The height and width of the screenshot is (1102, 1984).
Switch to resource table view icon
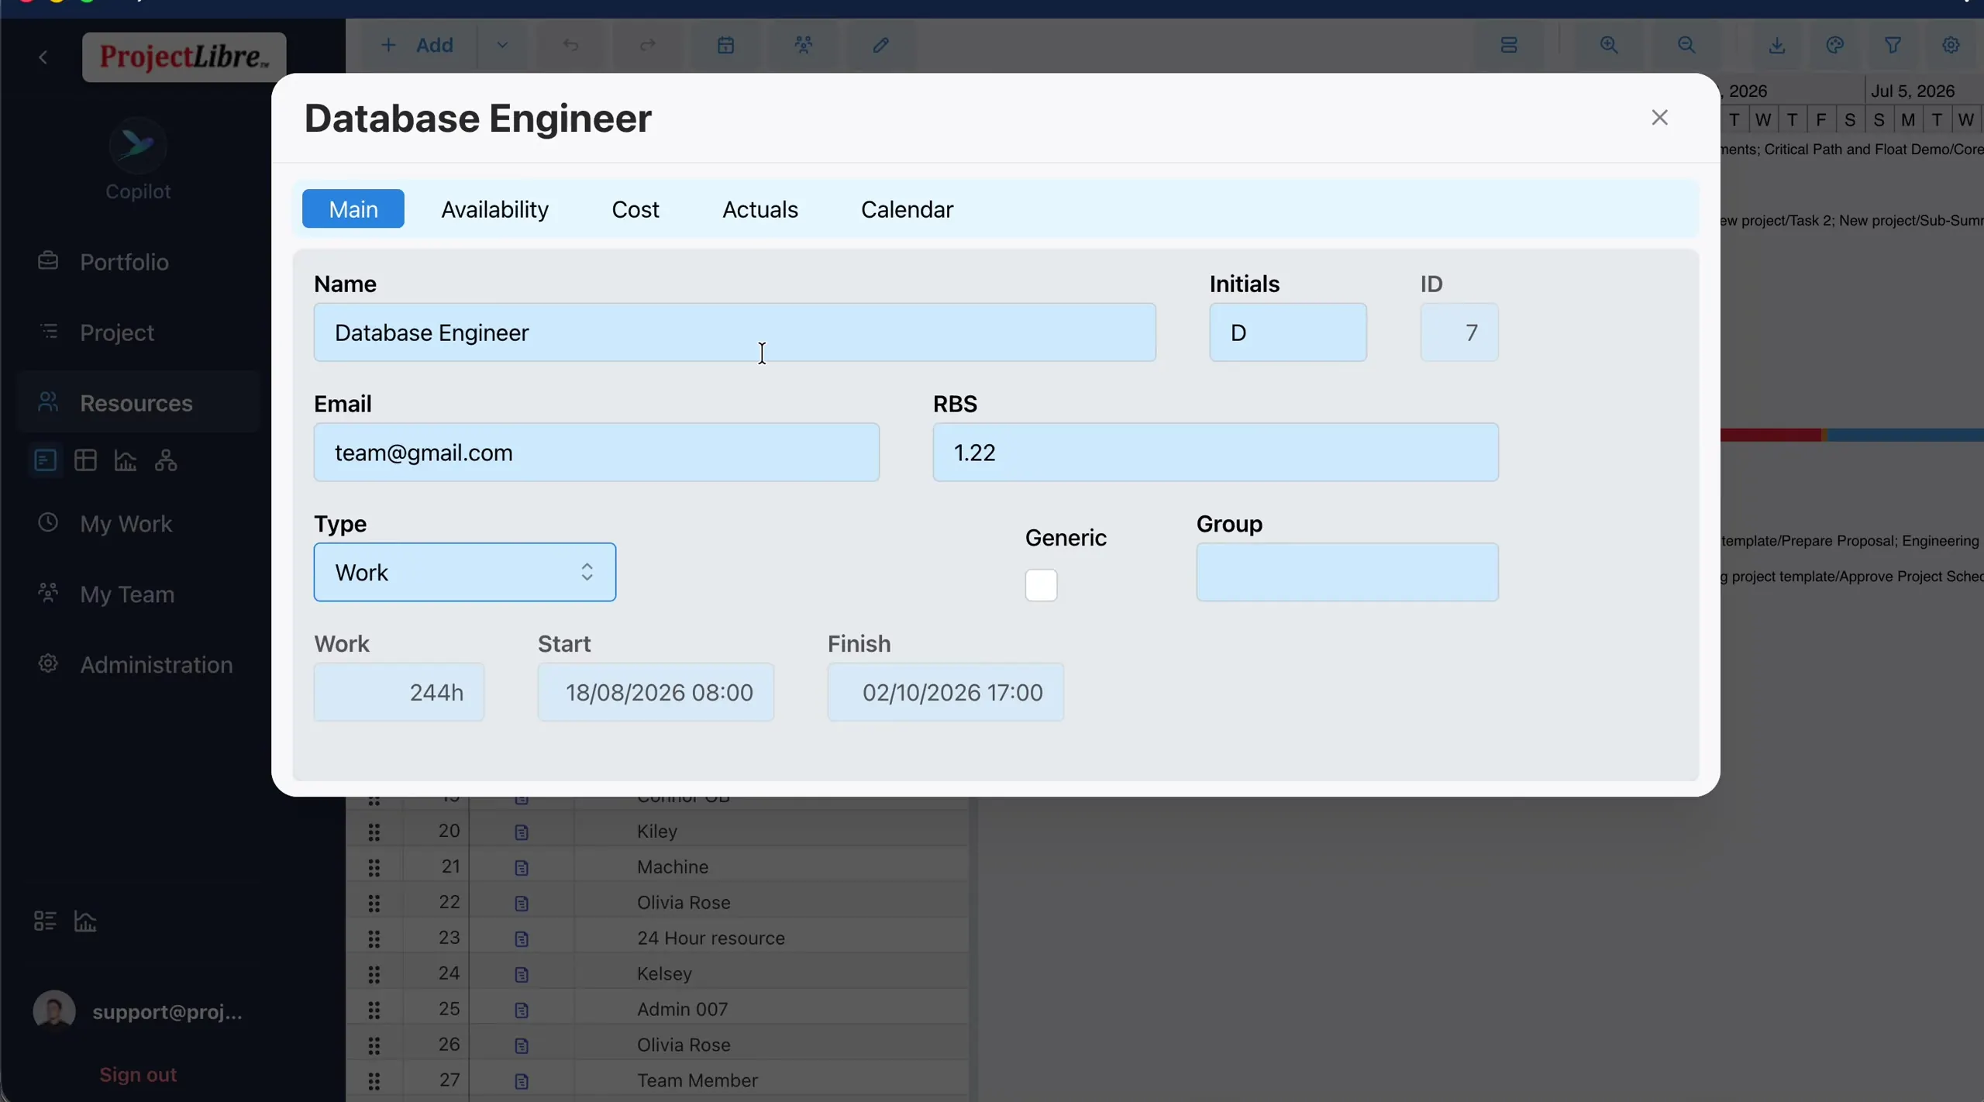pos(85,460)
